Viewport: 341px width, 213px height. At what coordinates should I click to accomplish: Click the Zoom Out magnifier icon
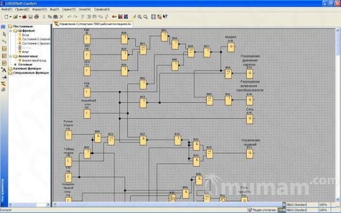coord(145,16)
